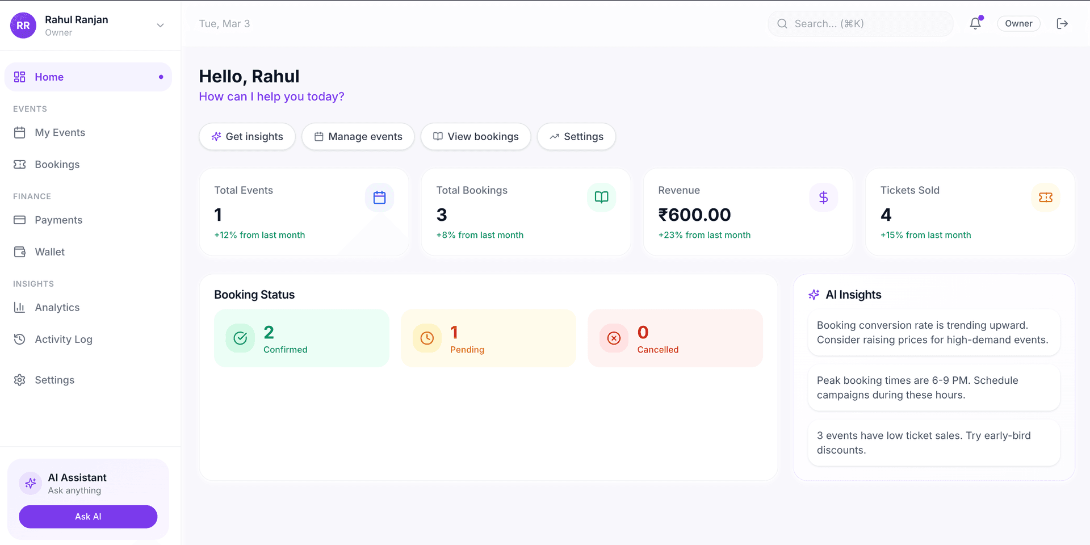Click the AI Assistant sparkle icon
Viewport: 1090px width, 545px height.
(31, 483)
